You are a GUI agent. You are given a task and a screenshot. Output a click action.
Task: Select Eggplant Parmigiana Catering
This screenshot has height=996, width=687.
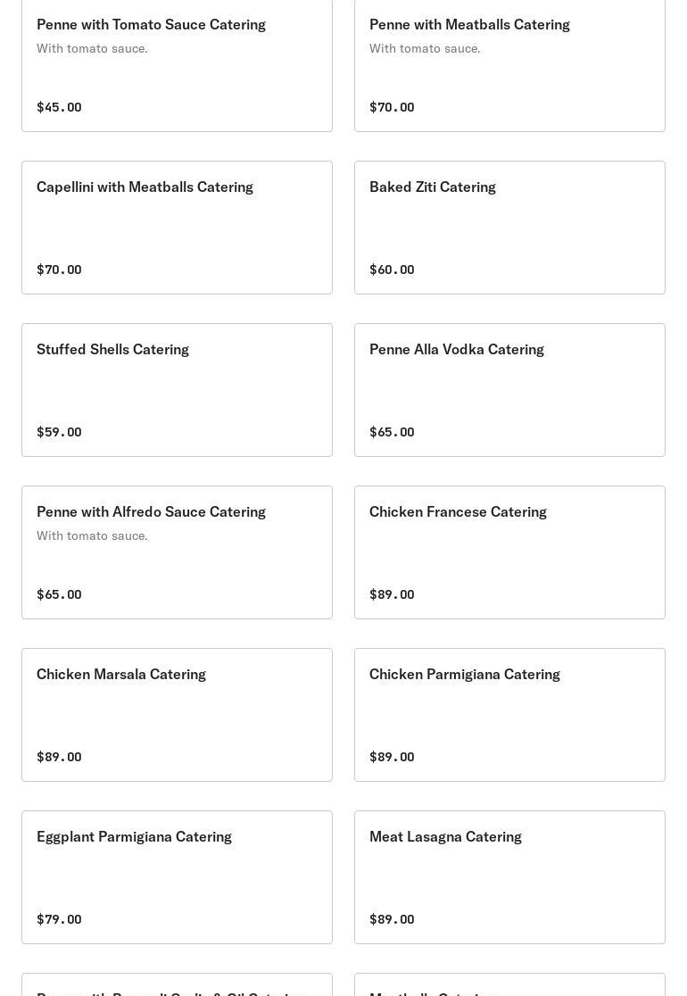coord(134,837)
